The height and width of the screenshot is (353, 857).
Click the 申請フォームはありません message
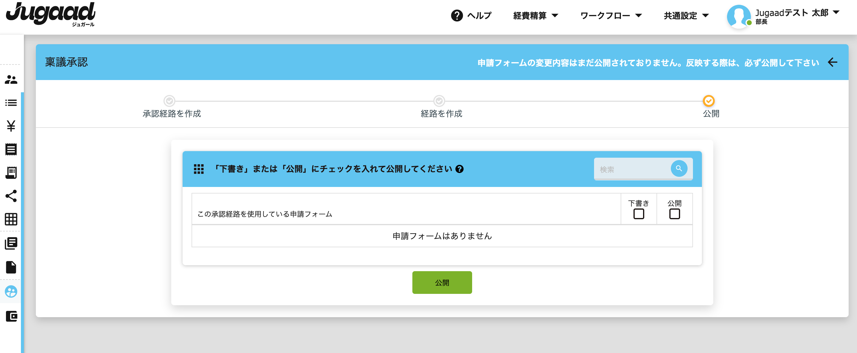tap(442, 236)
